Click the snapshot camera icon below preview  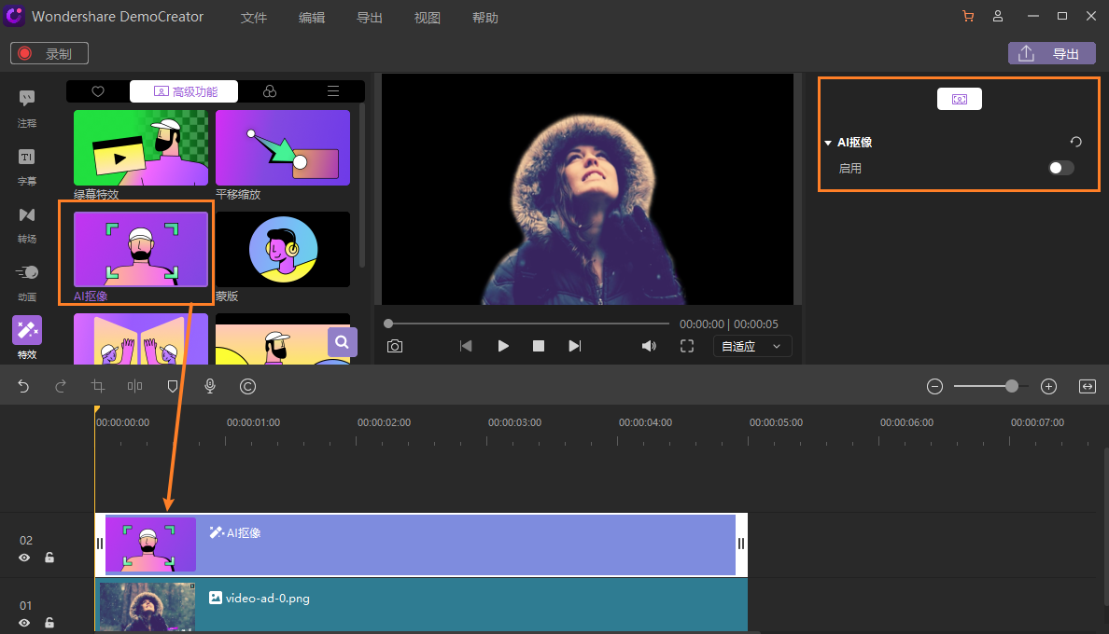click(x=395, y=346)
